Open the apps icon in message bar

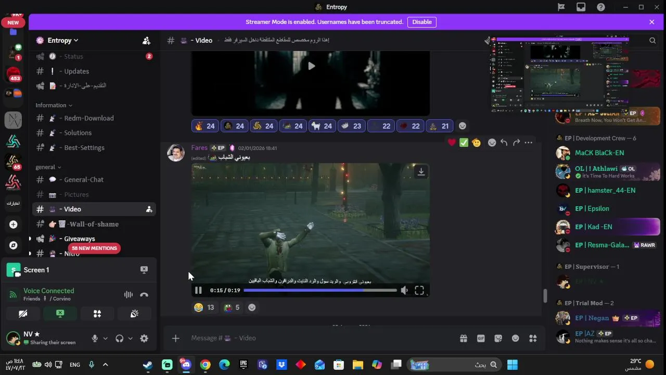click(x=533, y=339)
